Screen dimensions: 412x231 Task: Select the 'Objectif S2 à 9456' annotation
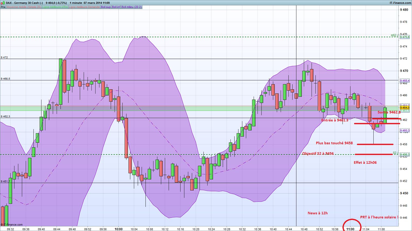point(318,153)
